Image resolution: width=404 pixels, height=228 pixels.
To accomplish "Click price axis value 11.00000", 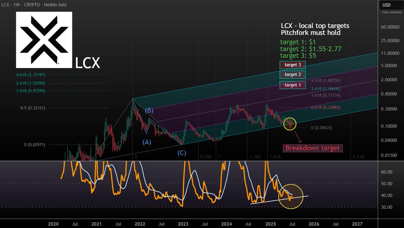I will tap(390, 53).
